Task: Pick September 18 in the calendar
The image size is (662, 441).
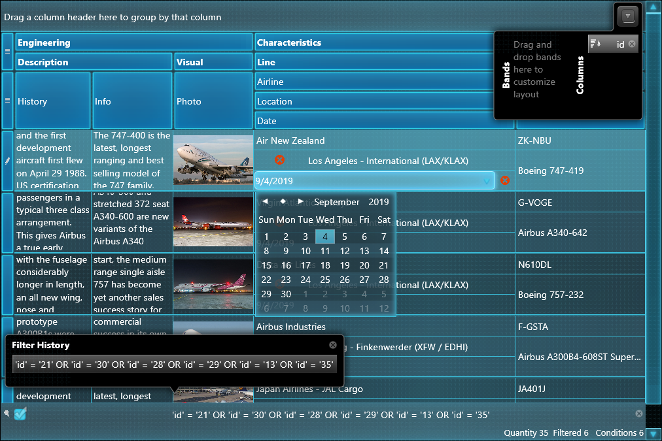Action: (x=325, y=265)
